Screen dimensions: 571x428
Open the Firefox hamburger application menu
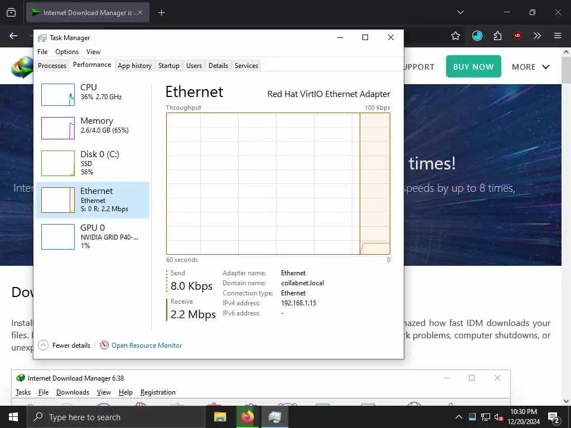(557, 36)
